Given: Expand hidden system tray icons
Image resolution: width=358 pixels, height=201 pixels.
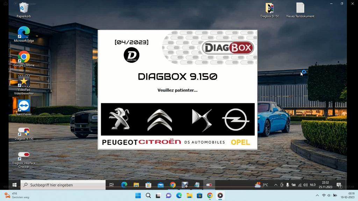Looking at the screenshot, I should click(275, 185).
